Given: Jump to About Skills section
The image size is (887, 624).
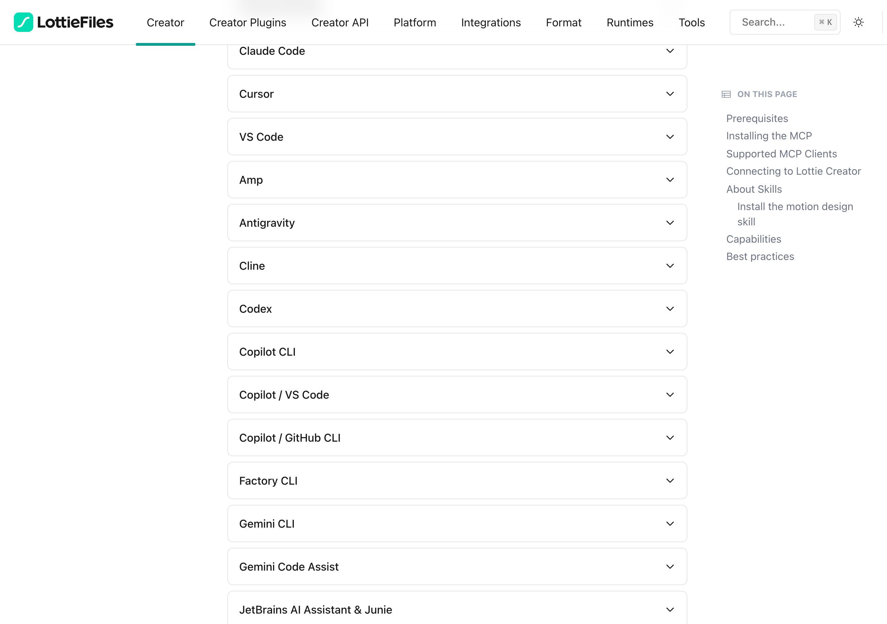Looking at the screenshot, I should click(754, 189).
